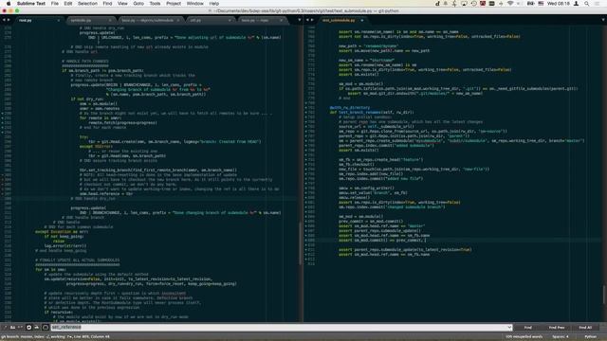Screen dimensions: 607x341
Task: Click the Wi-Fi menu bar icon
Action: 510,4
